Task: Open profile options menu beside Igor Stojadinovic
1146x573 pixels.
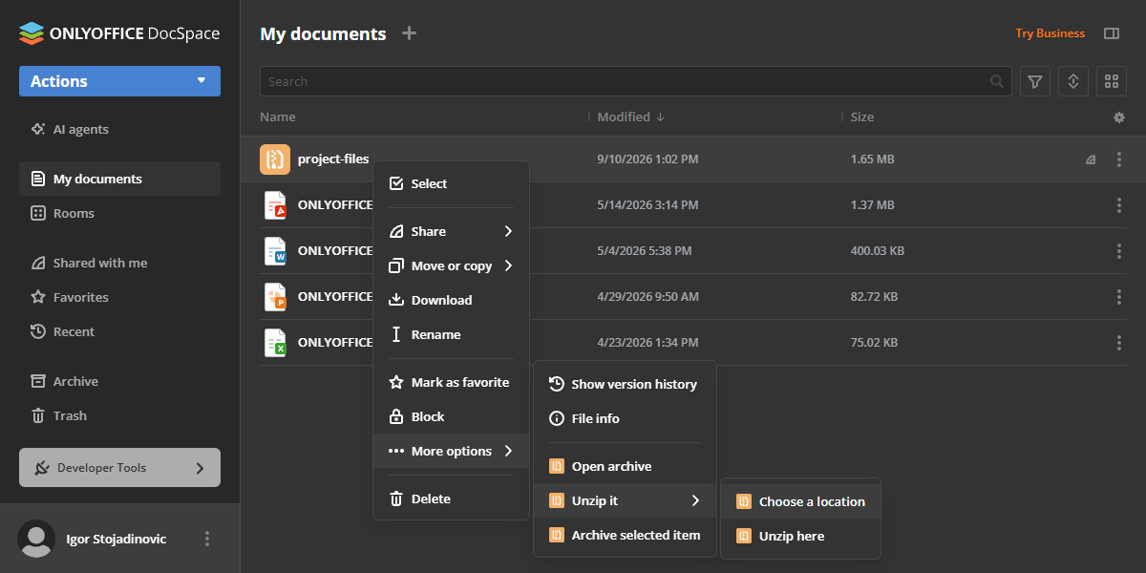Action: pos(207,539)
